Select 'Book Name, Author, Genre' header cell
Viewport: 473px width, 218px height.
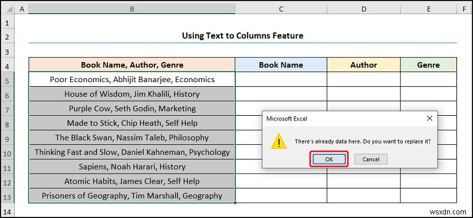click(x=132, y=65)
